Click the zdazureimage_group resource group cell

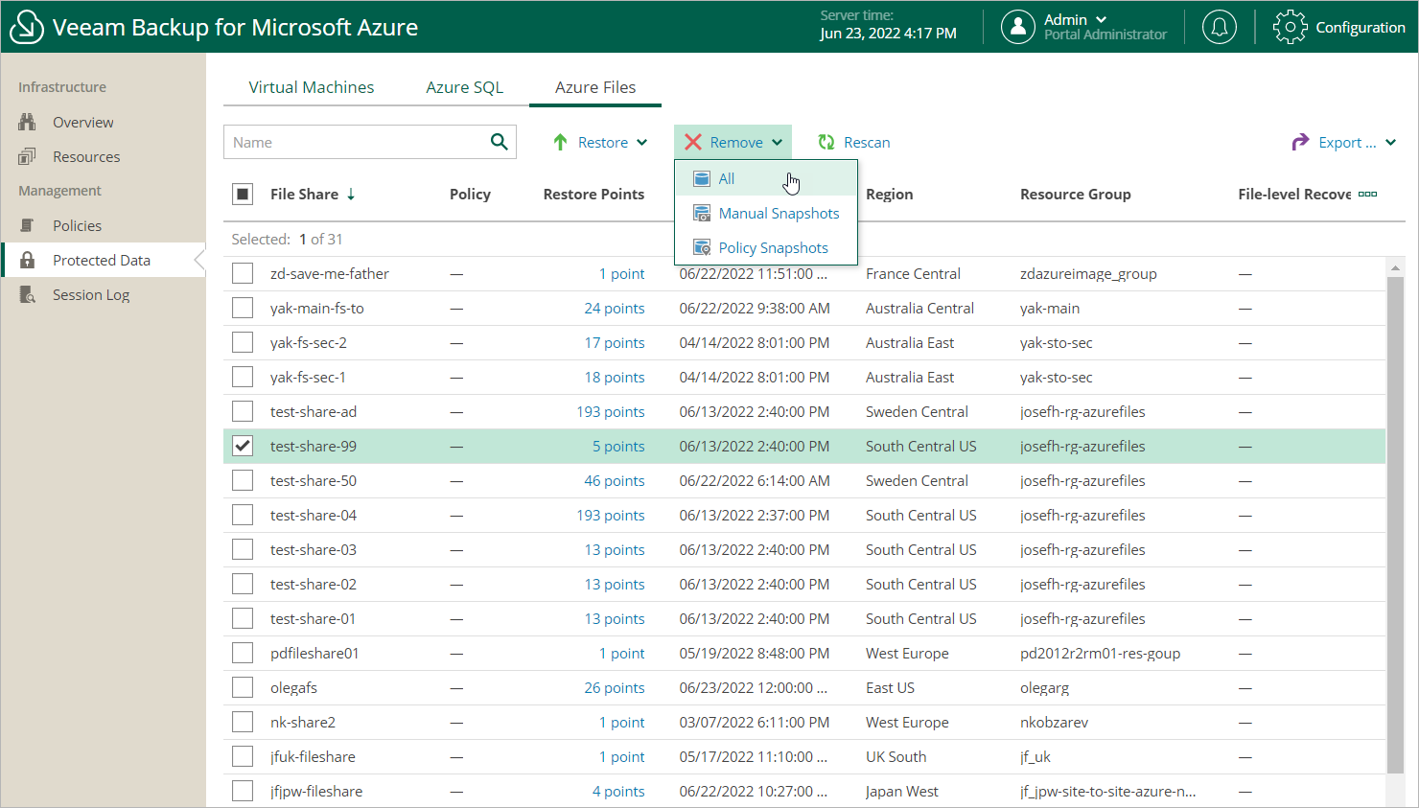1088,273
